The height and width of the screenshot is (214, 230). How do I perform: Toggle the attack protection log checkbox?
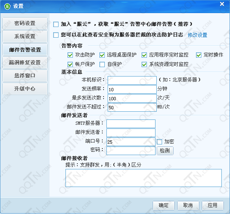[56, 35]
